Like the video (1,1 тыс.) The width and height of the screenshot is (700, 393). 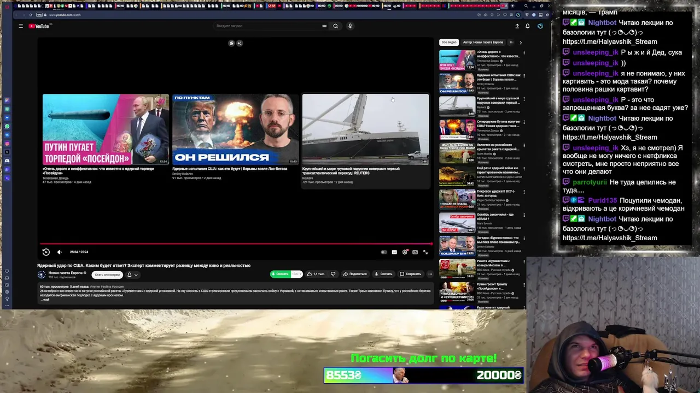click(316, 274)
